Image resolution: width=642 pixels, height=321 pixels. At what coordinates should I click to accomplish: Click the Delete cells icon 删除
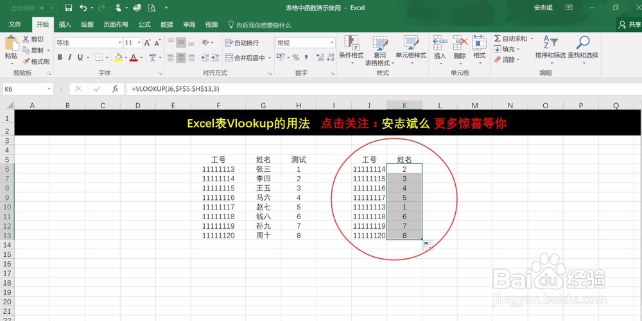460,50
